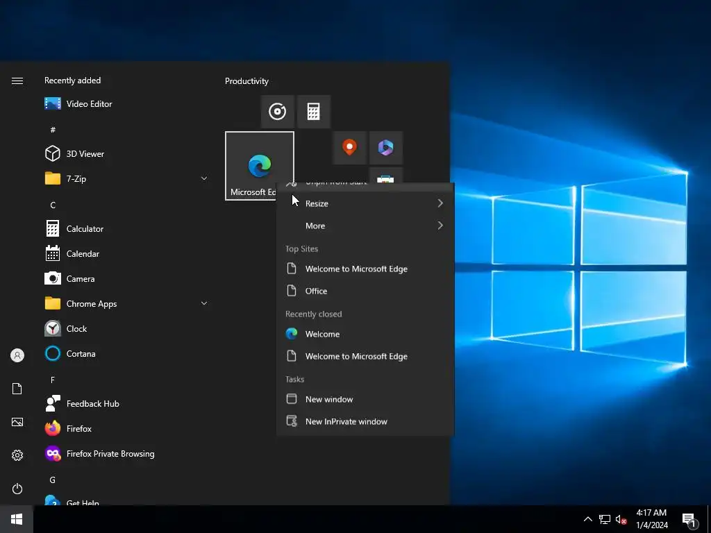Open the Action Center notifications icon

[x=689, y=520]
